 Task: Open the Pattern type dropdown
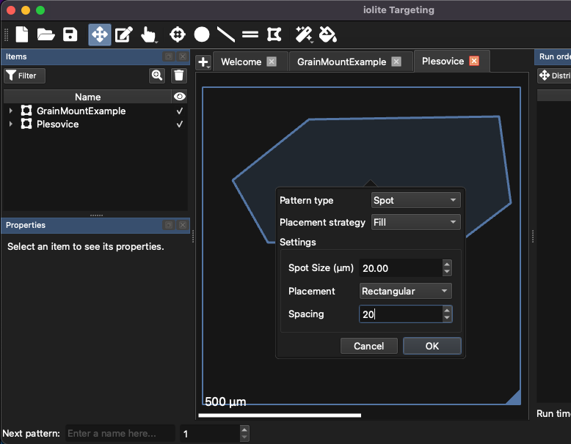(x=416, y=200)
